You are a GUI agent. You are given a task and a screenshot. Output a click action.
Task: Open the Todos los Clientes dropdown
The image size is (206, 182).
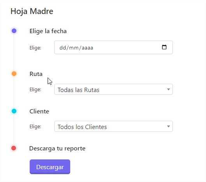[x=114, y=126]
